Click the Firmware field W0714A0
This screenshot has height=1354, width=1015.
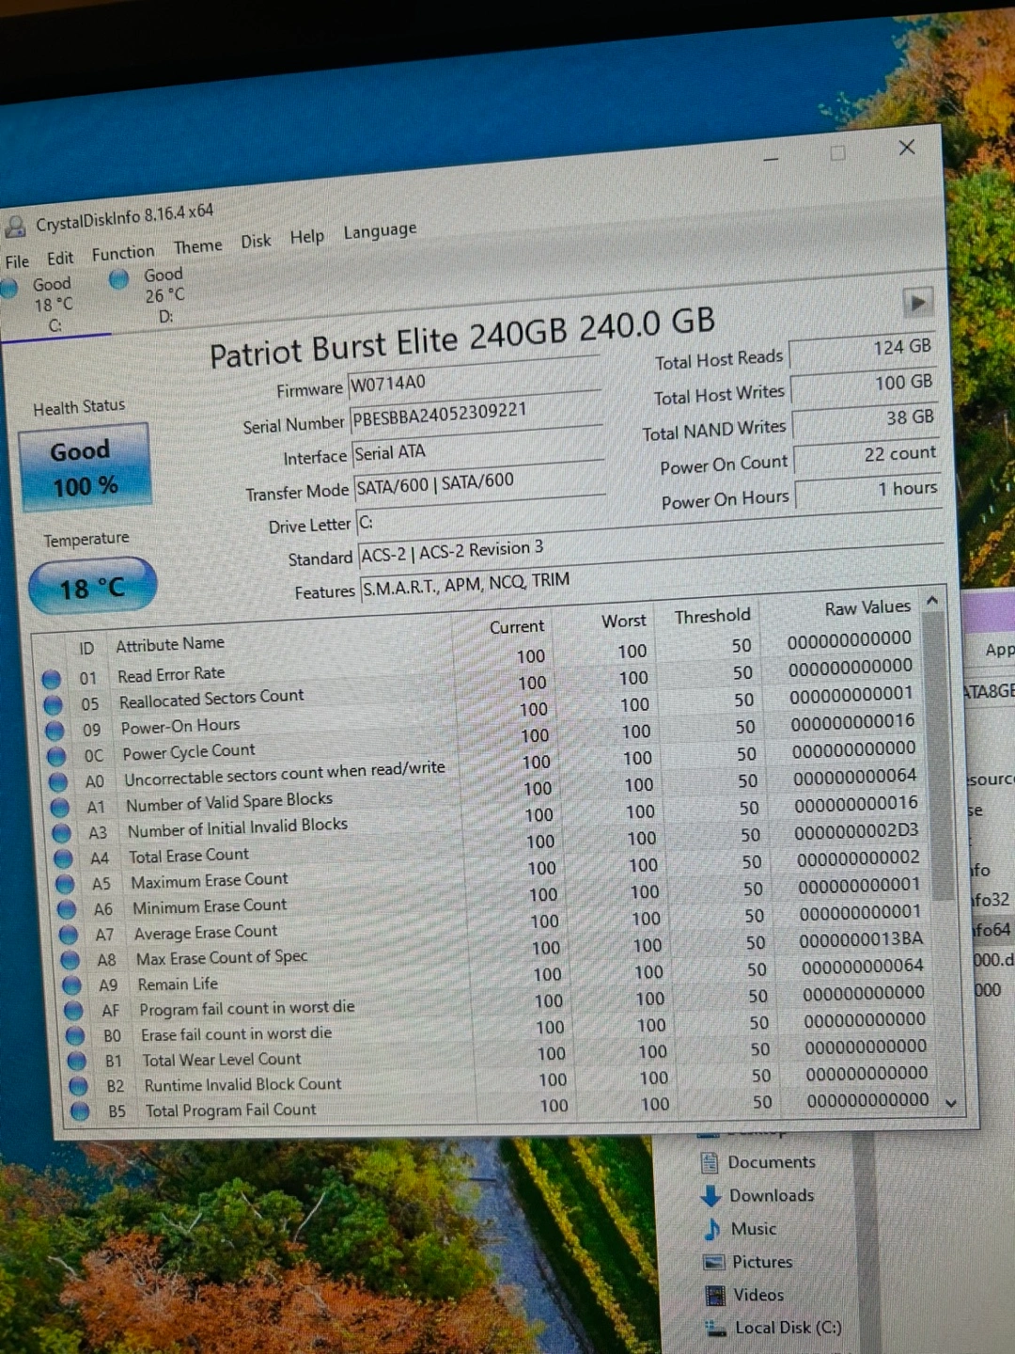(474, 378)
